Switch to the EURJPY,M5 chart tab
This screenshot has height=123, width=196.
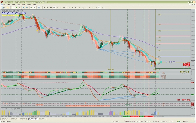point(14,119)
